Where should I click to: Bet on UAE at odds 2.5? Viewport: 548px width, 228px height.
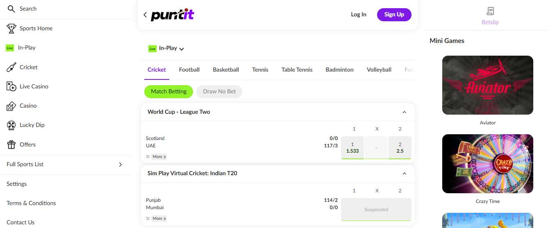[x=400, y=147]
